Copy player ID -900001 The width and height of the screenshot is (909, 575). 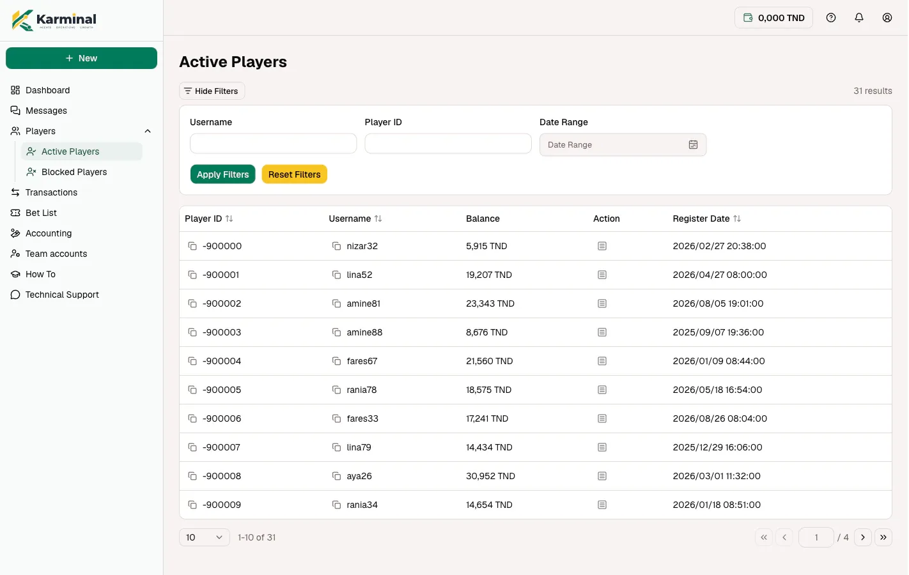[x=192, y=275]
